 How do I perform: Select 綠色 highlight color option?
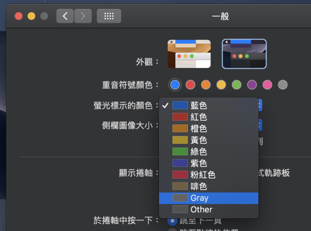point(209,152)
